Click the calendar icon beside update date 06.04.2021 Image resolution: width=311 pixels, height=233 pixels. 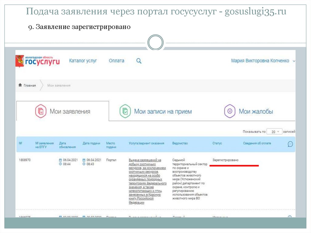tap(60, 160)
